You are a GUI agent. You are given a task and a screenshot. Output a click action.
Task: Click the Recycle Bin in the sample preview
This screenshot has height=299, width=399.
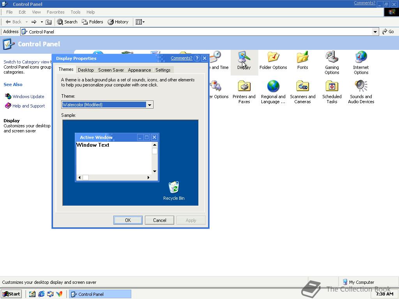(174, 191)
